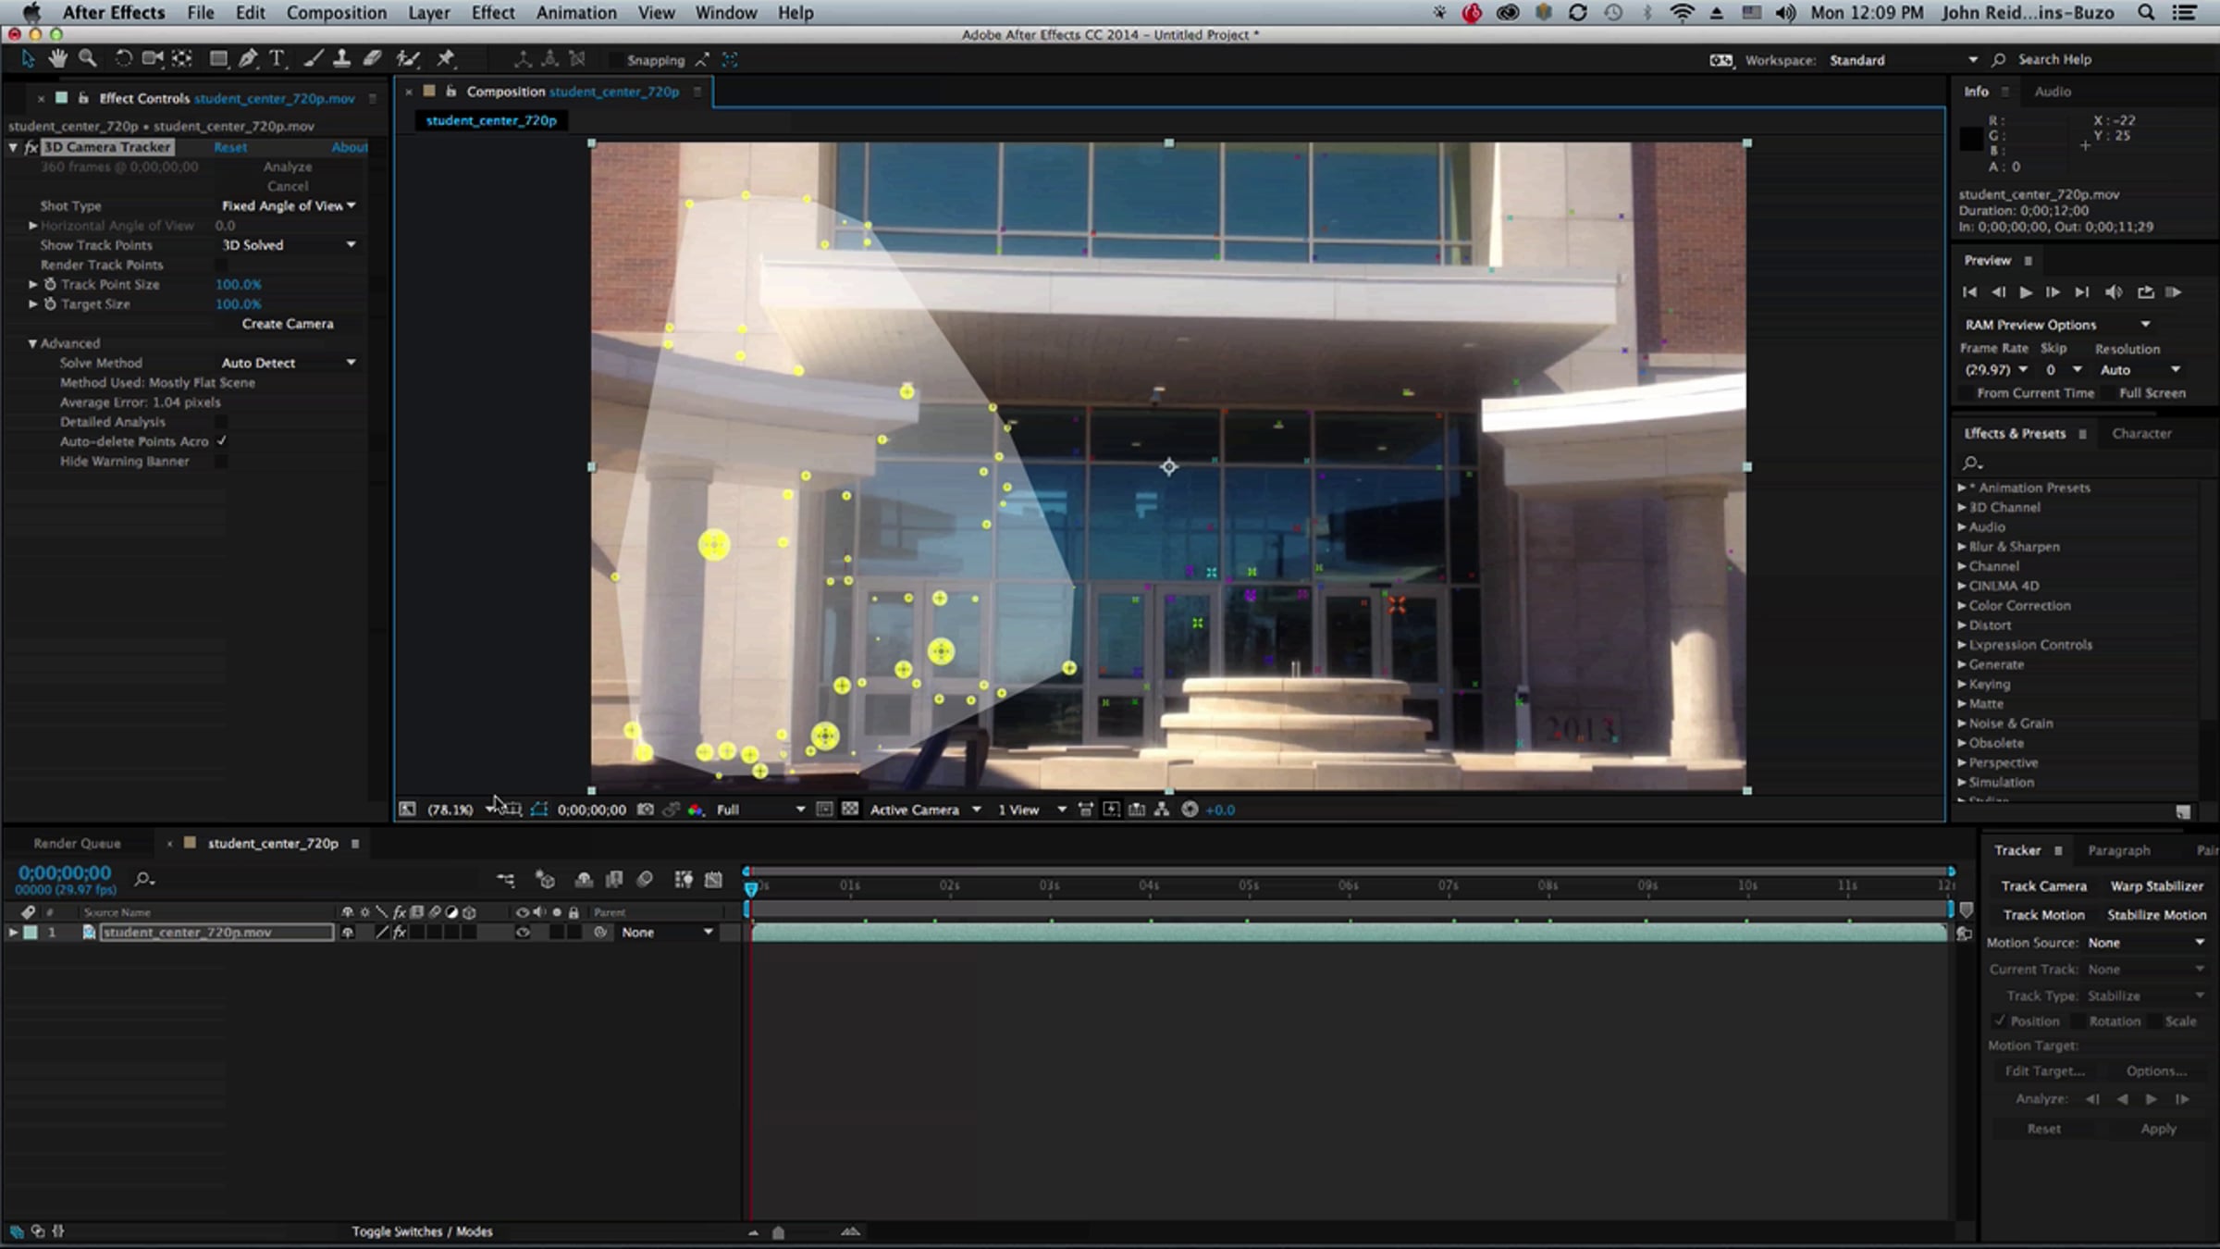
Task: Select the Eraser tool
Action: coord(373,59)
